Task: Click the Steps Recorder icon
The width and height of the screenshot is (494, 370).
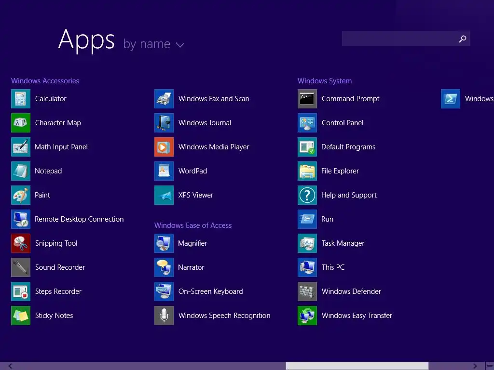Action: (x=21, y=291)
